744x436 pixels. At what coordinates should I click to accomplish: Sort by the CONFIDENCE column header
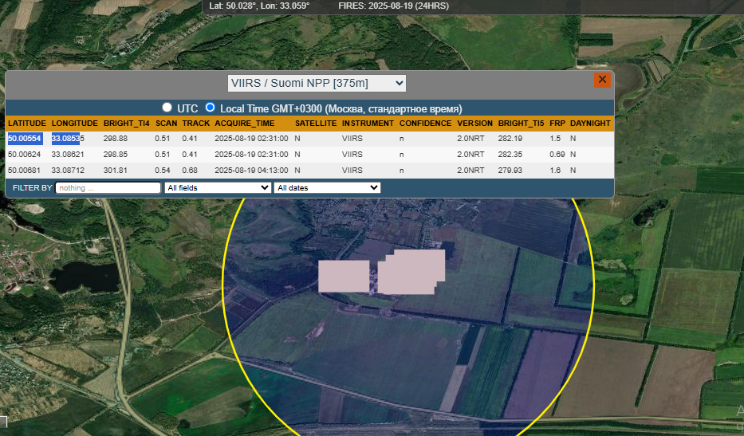[x=426, y=124]
